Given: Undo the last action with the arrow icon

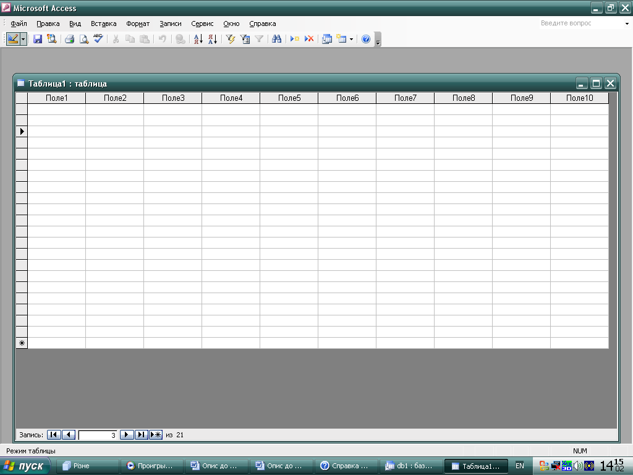Looking at the screenshot, I should coord(163,39).
